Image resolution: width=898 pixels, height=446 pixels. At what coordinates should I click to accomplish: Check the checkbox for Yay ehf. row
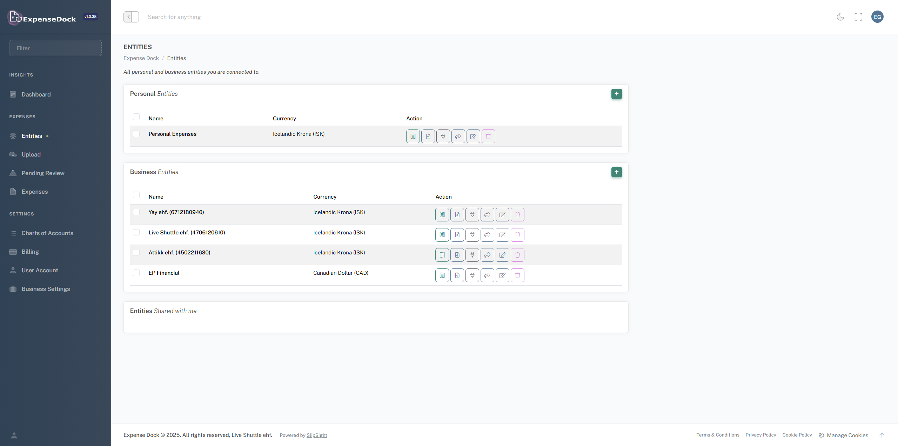(x=136, y=212)
